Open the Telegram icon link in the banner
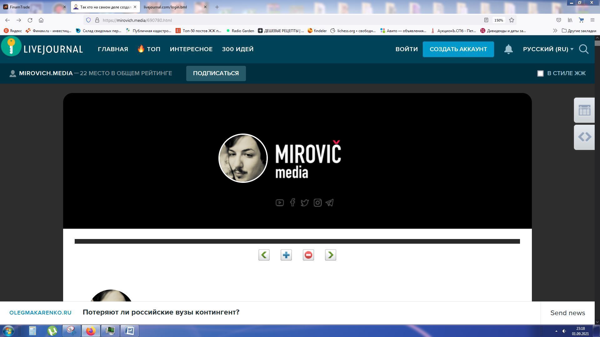Screen dimensions: 600x337 [x=330, y=203]
